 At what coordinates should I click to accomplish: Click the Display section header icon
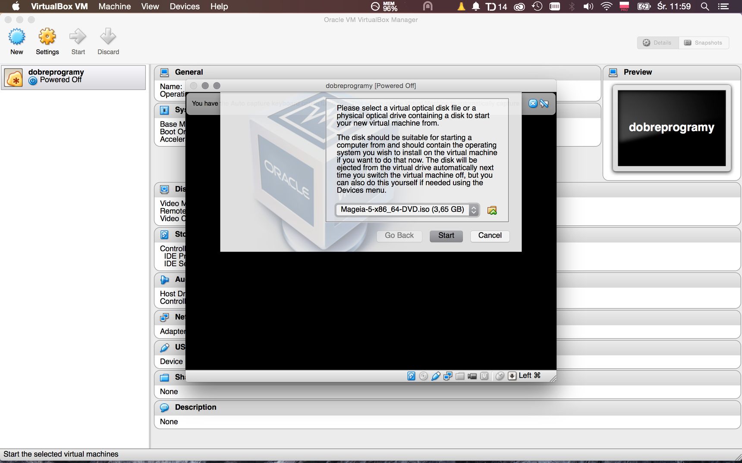[x=164, y=190]
